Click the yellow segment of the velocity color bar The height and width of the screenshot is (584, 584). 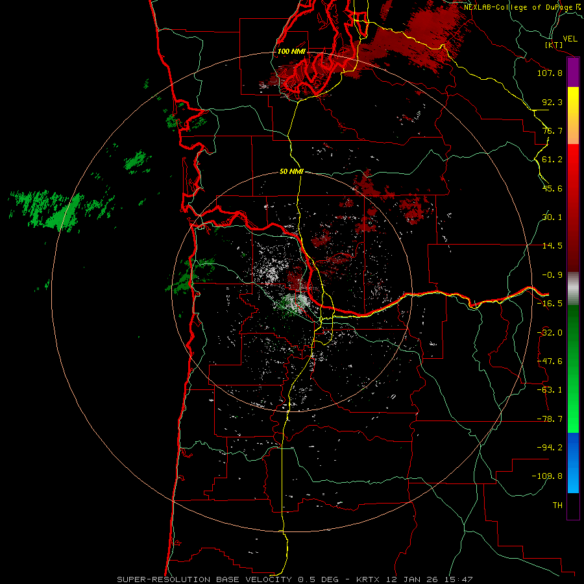pyautogui.click(x=573, y=116)
